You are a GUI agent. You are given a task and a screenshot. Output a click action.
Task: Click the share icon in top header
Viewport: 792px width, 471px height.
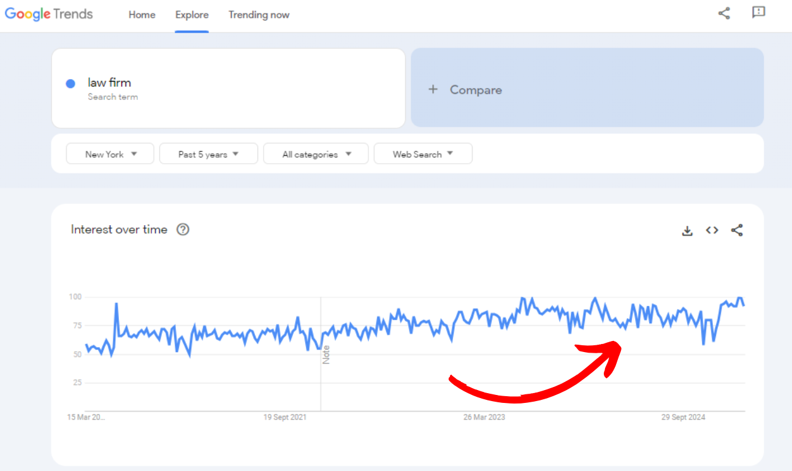[x=724, y=13]
